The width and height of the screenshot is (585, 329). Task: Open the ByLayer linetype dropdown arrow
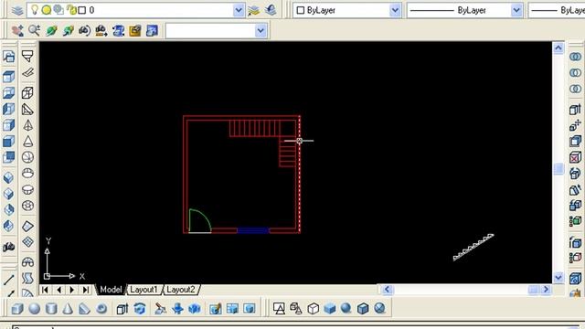click(x=516, y=10)
